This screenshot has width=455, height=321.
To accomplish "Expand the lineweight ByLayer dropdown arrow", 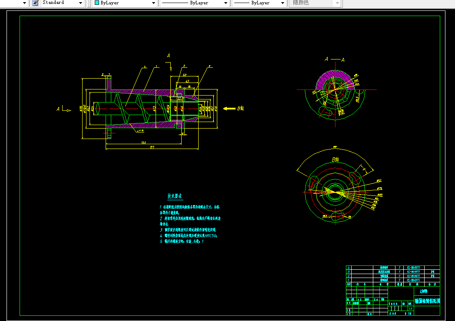I will tap(282, 3).
